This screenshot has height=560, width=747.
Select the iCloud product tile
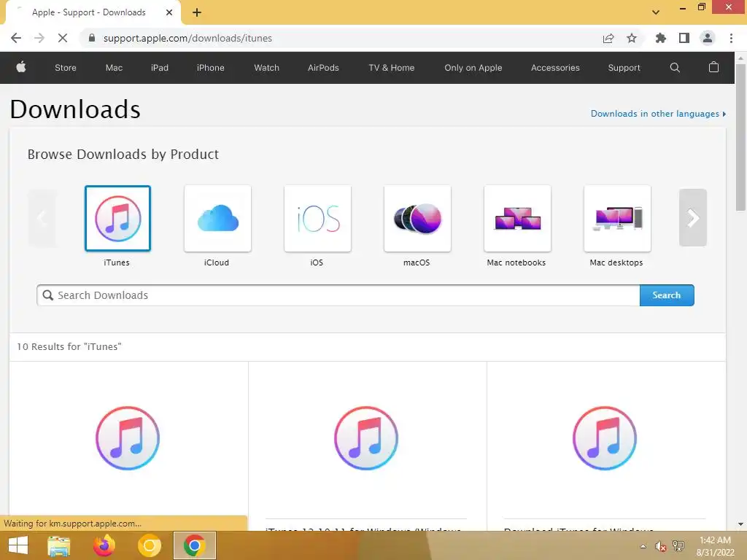(x=217, y=218)
